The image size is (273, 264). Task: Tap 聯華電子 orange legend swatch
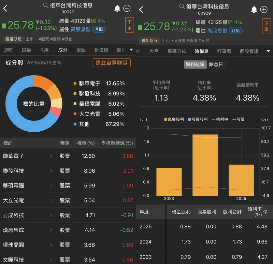tap(75, 83)
